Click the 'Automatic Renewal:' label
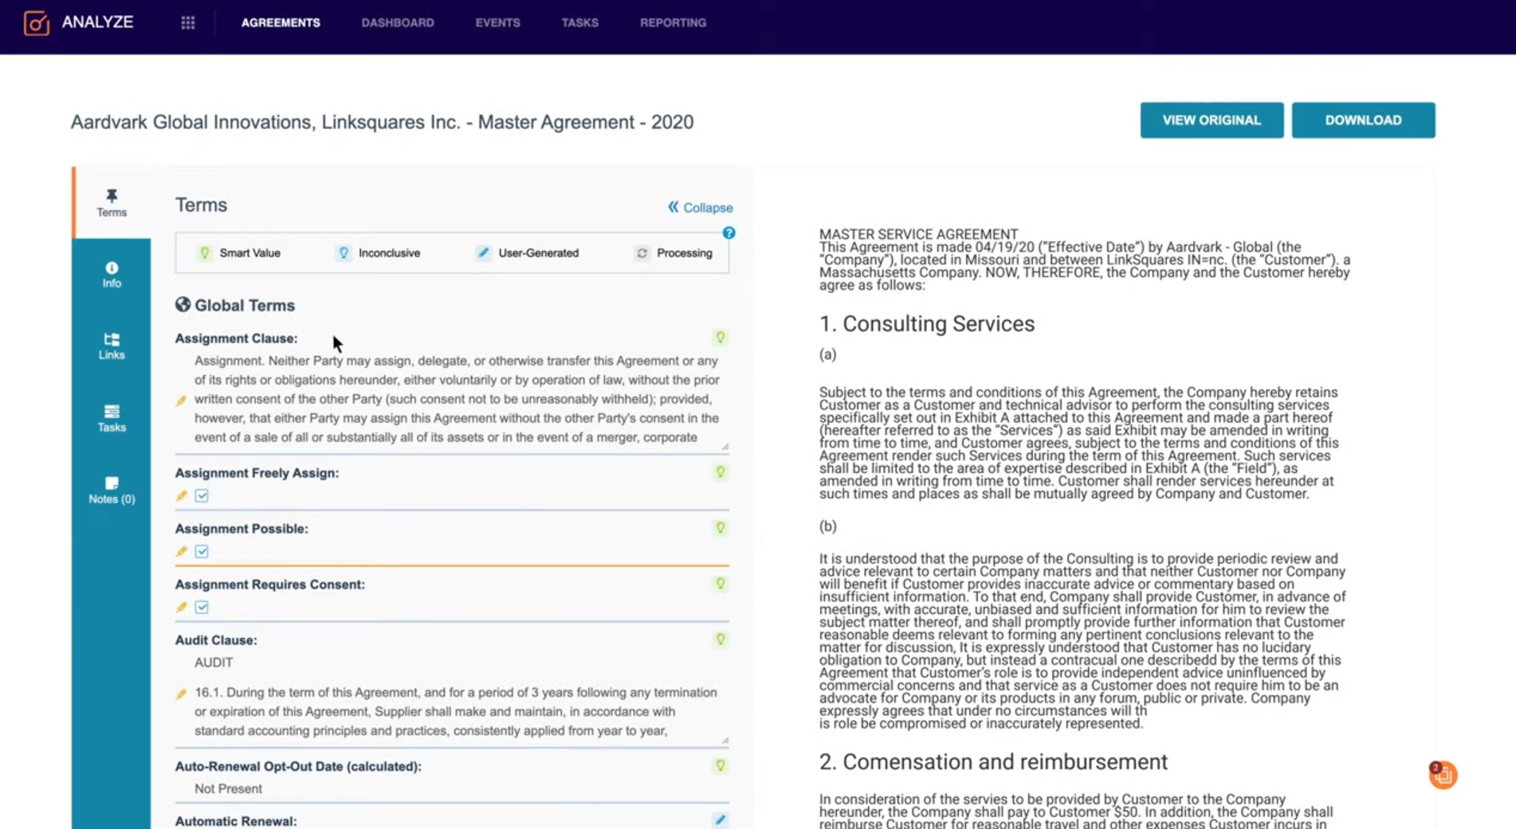1516x829 pixels. 236,821
